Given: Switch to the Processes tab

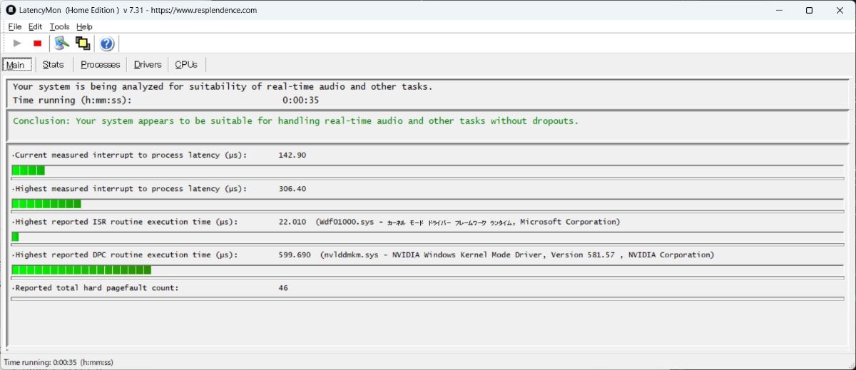Looking at the screenshot, I should tap(100, 65).
